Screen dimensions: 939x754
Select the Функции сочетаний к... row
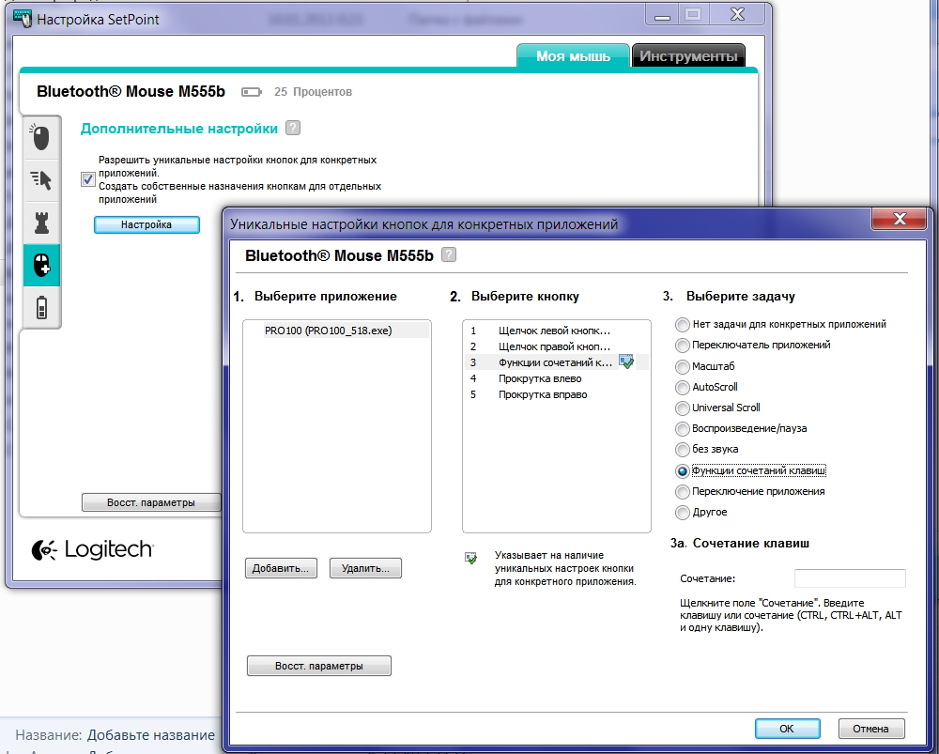coord(556,362)
